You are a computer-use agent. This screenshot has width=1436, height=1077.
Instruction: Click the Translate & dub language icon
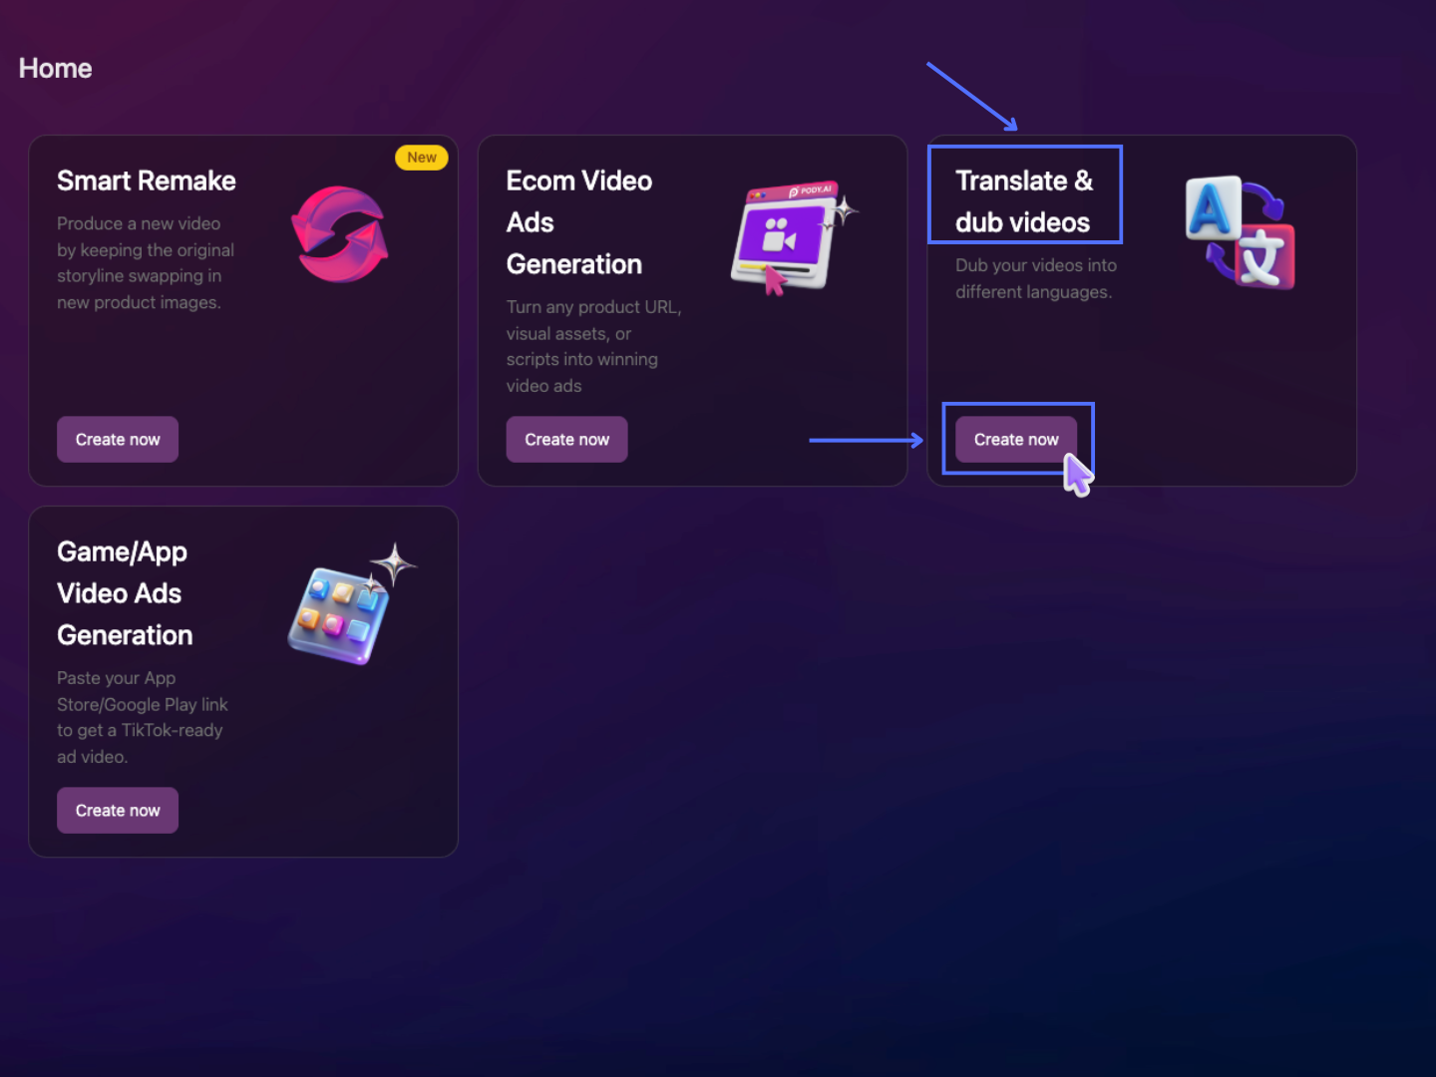1240,232
